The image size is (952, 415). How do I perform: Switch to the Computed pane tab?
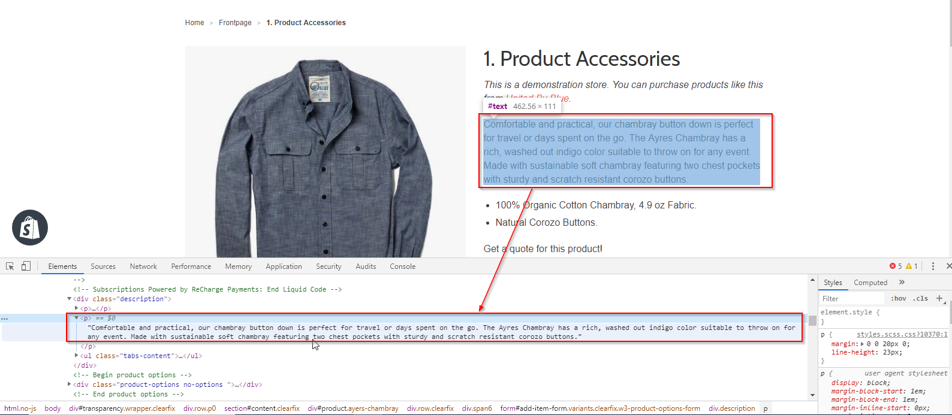(x=870, y=283)
